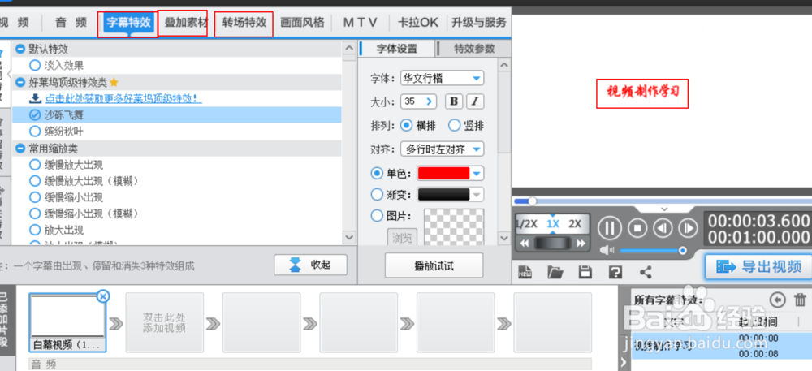Viewport: 812px width, 371px height.
Task: Switch to the 画面风格 tab
Action: 302,23
